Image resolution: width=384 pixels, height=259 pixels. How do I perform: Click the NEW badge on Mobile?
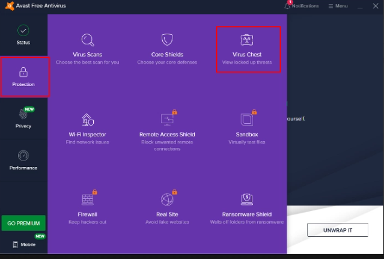[40, 236]
